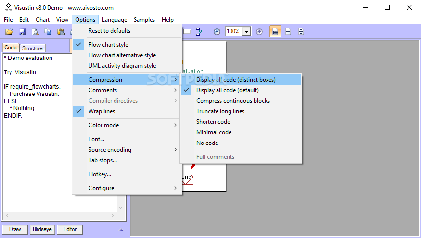Click code panel scroll left arrow
The height and width of the screenshot is (238, 421).
7,215
